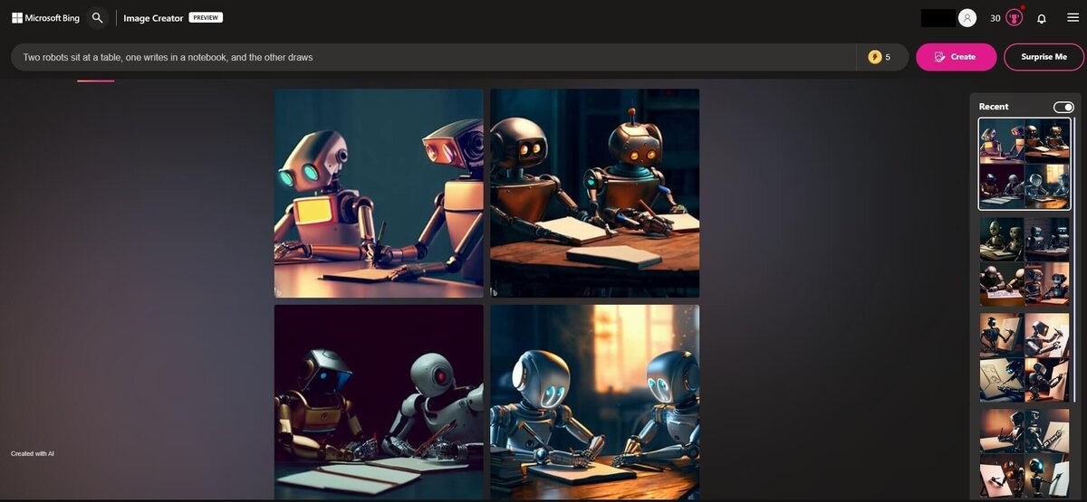
Task: Focus the prompt text input field
Action: 433,57
